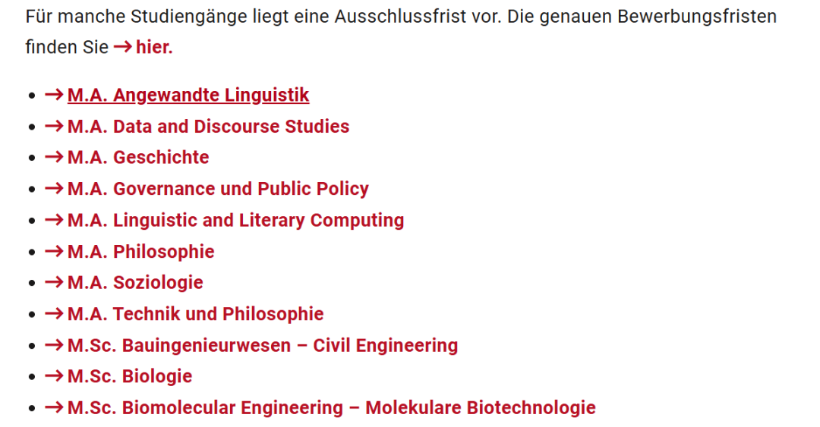
Task: Open M.A. Governance und Public Policy
Action: click(218, 189)
